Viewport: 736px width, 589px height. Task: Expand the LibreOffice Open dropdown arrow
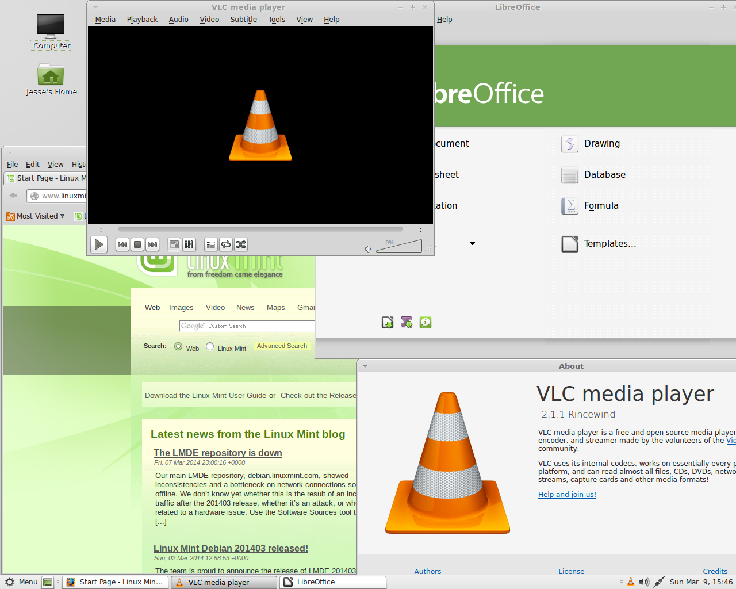click(472, 243)
